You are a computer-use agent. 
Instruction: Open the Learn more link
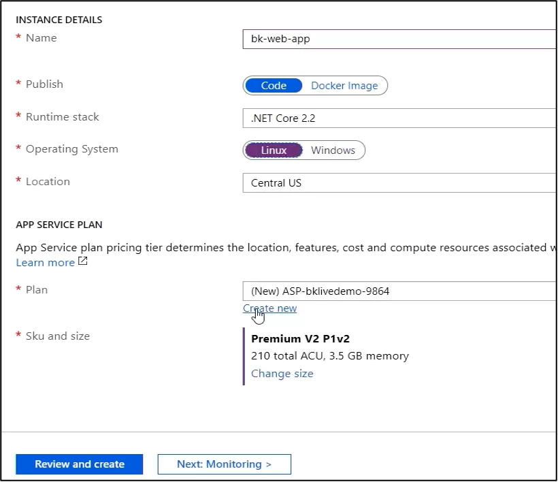(x=45, y=263)
